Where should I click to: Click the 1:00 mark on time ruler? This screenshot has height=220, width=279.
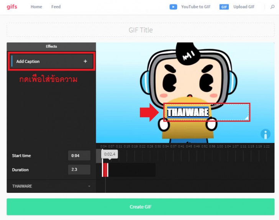pyautogui.click(x=220, y=146)
